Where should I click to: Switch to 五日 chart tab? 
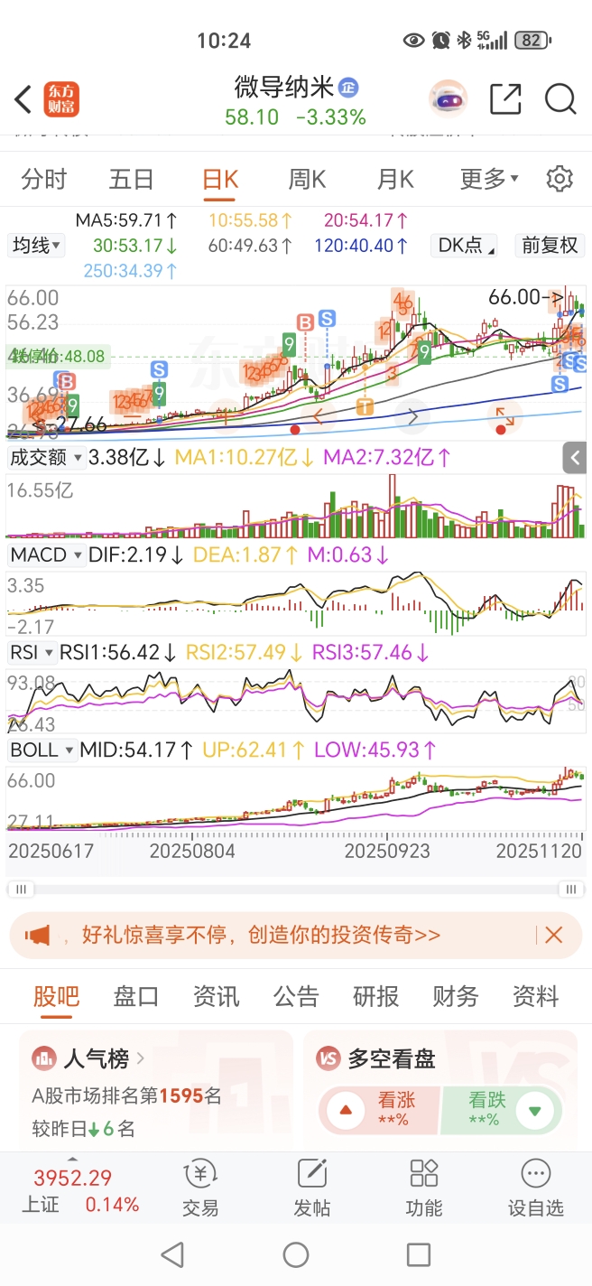[132, 179]
